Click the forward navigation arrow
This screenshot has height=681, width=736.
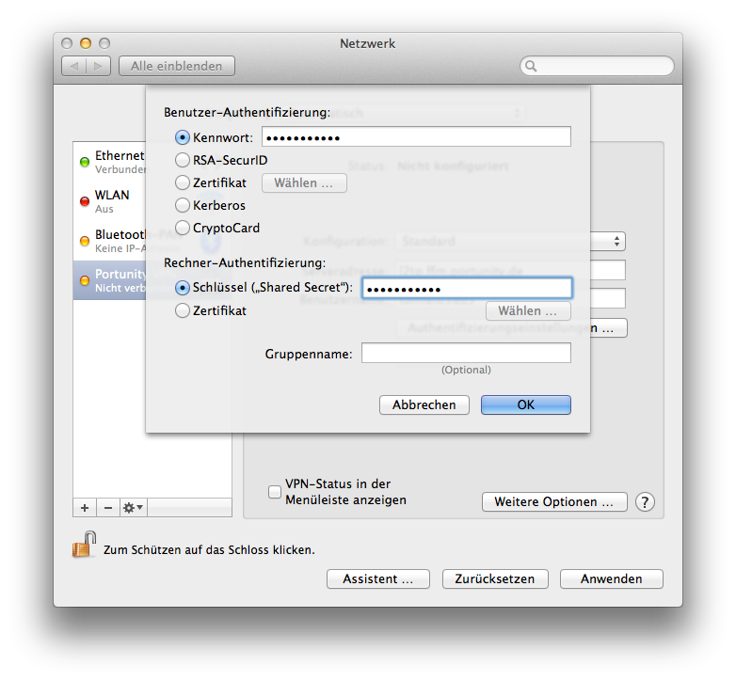pos(100,66)
